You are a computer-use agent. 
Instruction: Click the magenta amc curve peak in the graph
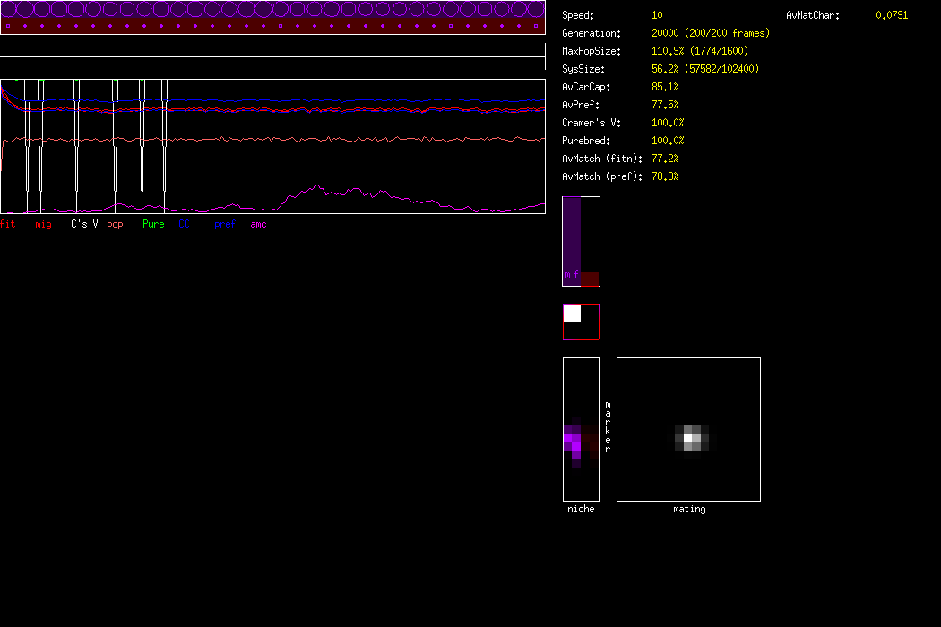[317, 186]
